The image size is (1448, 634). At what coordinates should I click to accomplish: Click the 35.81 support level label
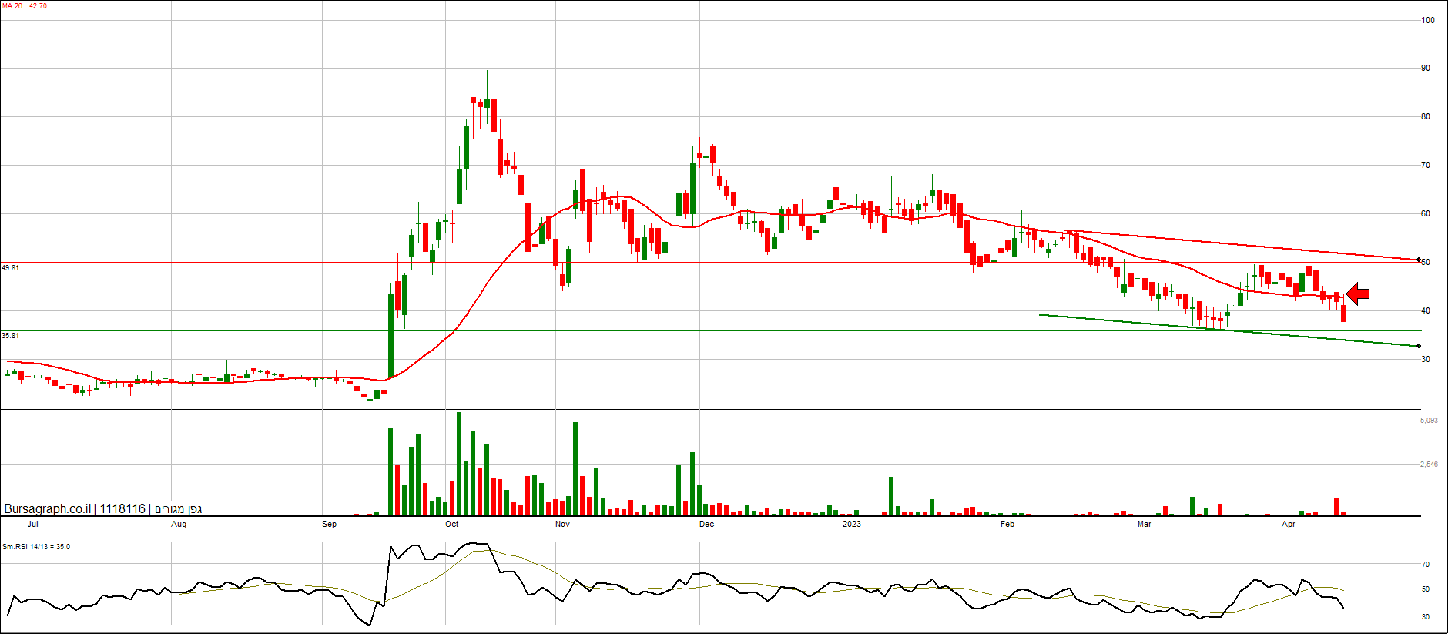10,336
